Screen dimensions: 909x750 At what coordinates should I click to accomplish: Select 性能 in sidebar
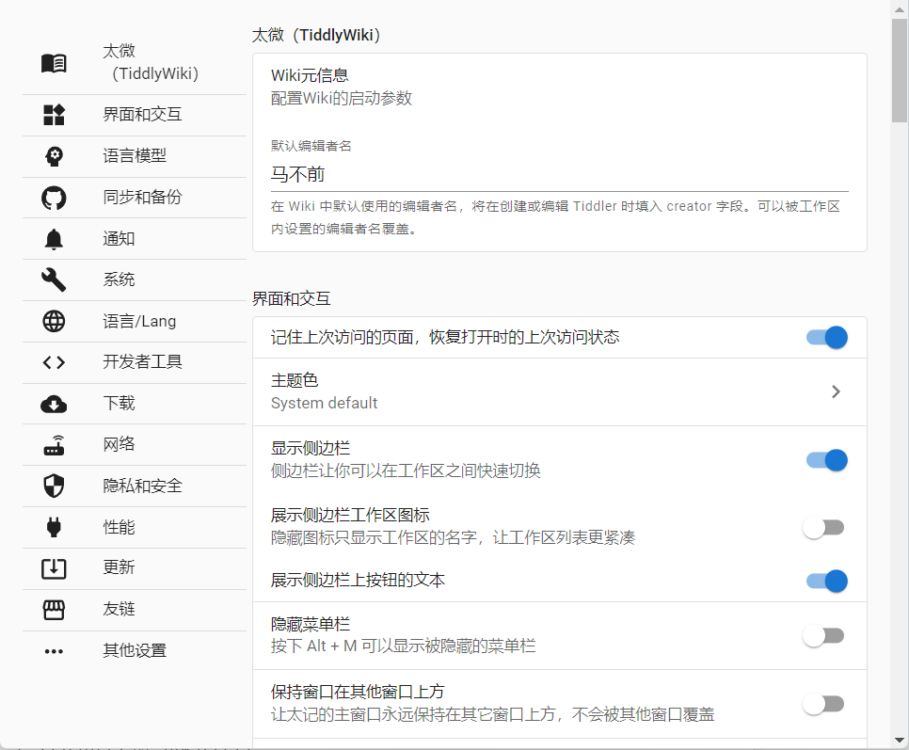click(x=135, y=527)
